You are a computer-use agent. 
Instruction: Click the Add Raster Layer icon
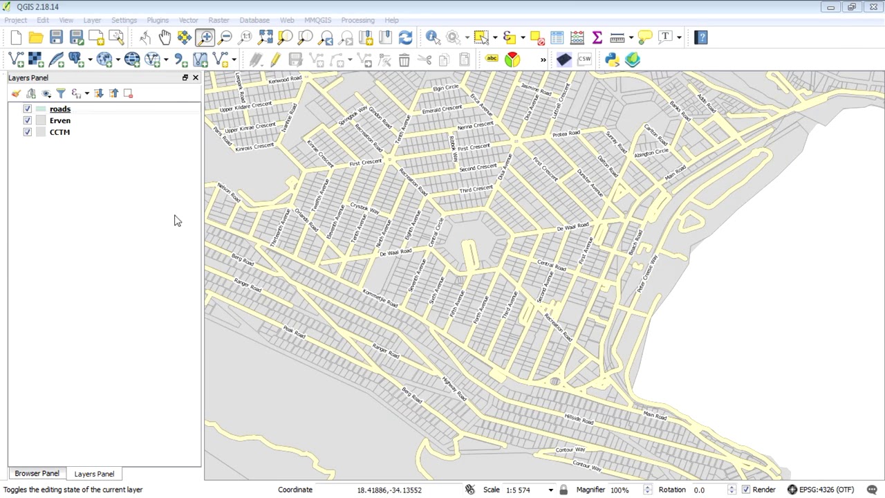[x=36, y=60]
